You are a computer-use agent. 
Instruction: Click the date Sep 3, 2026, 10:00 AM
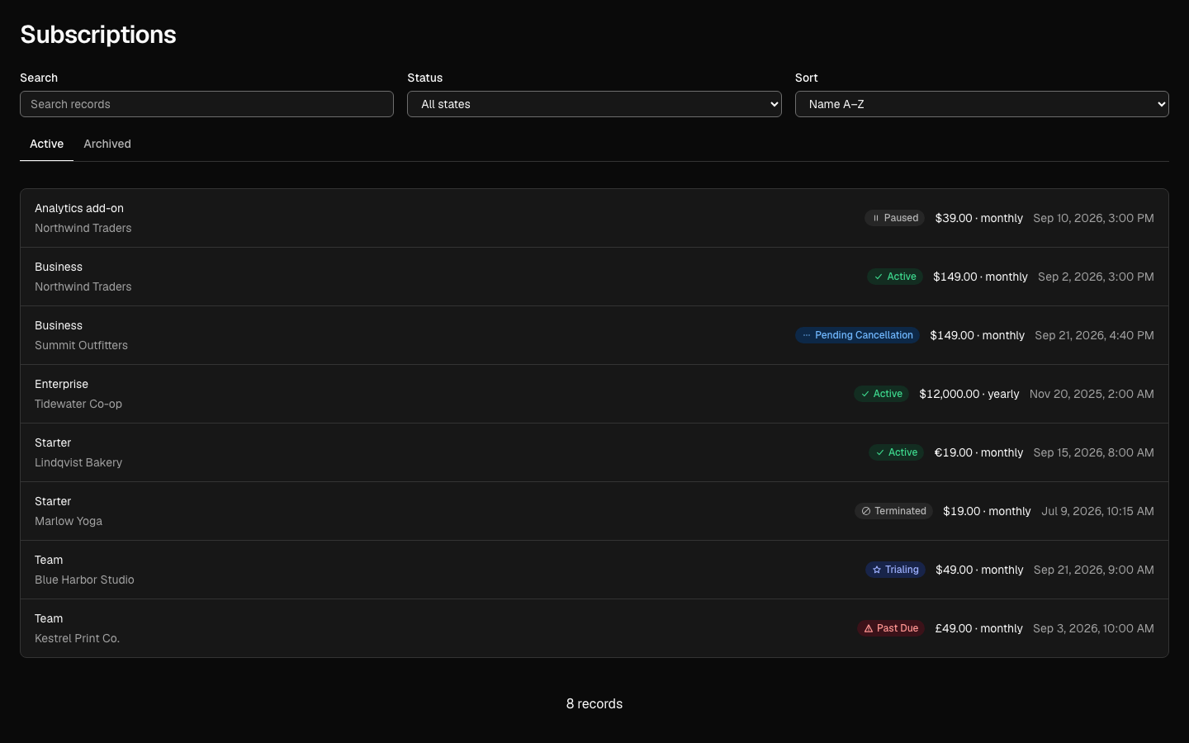click(1093, 628)
